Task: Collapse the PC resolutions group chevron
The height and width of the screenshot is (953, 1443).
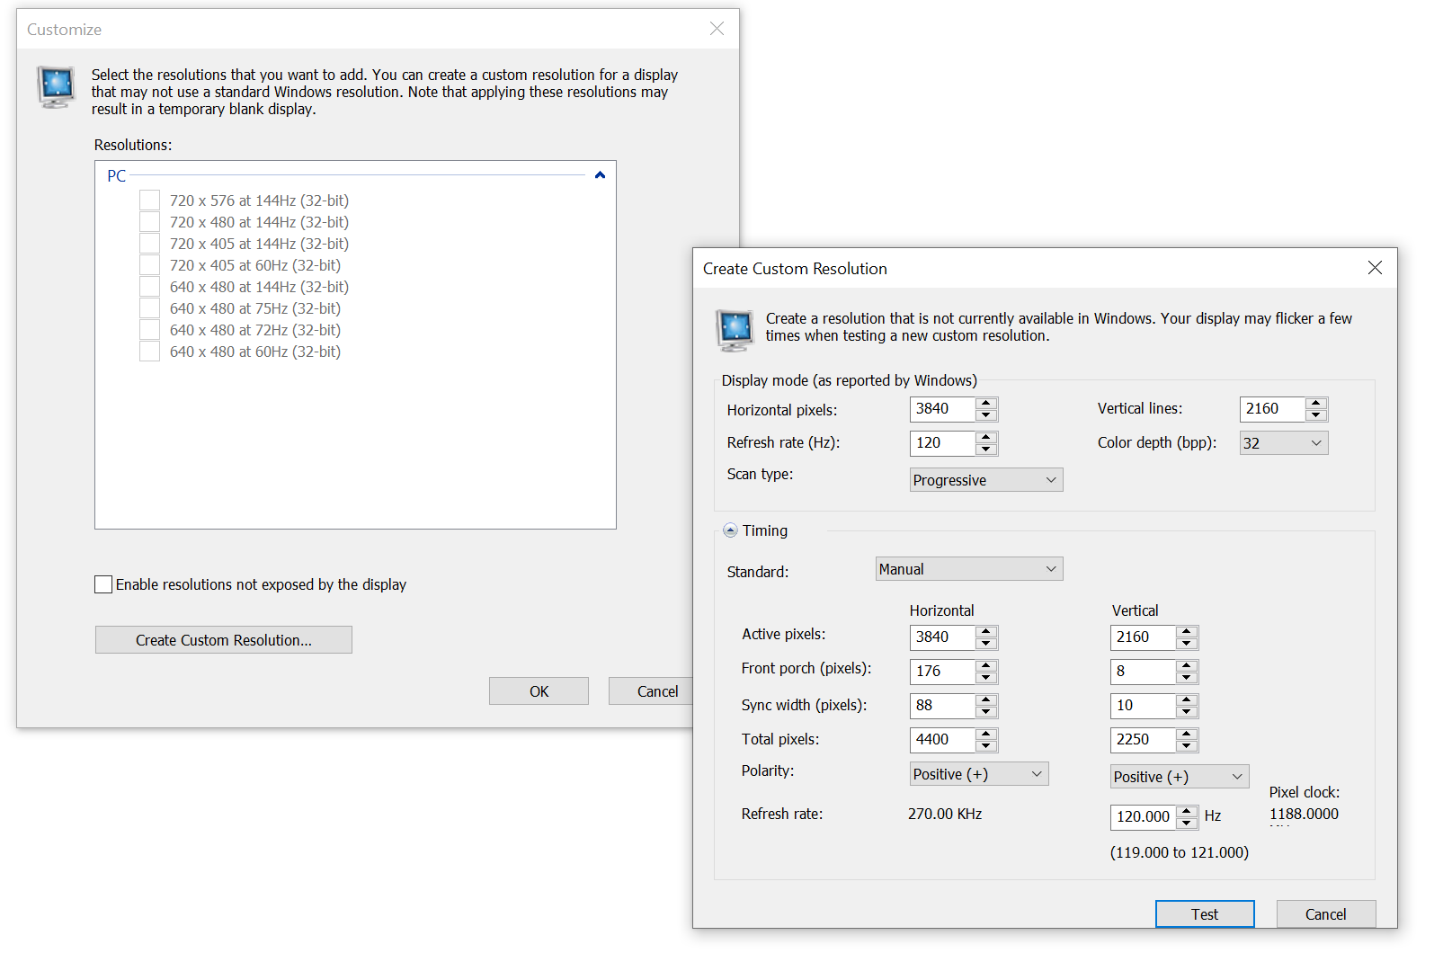Action: click(x=600, y=175)
